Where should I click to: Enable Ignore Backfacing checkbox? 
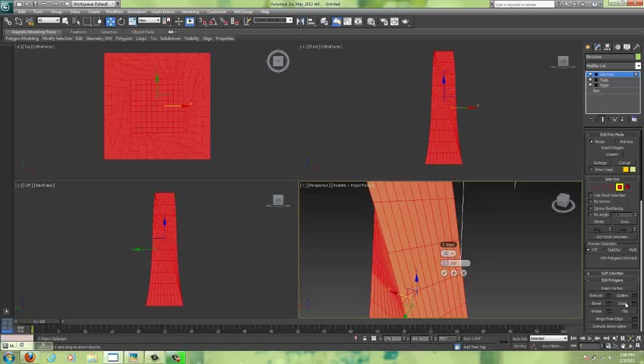point(591,209)
